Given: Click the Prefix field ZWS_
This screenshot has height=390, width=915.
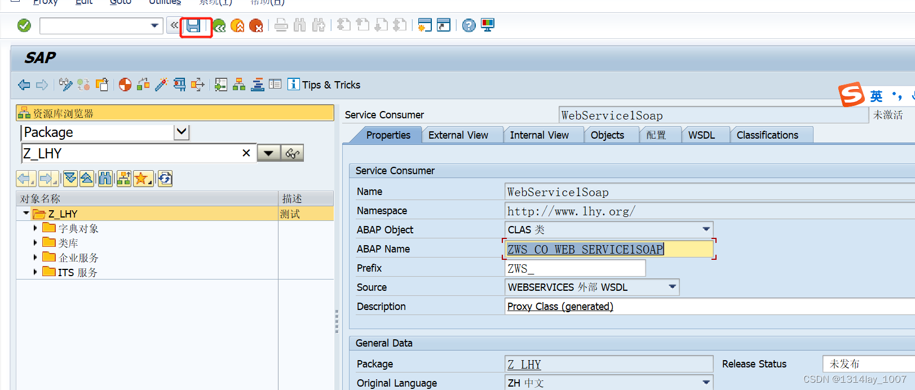Looking at the screenshot, I should coord(575,268).
